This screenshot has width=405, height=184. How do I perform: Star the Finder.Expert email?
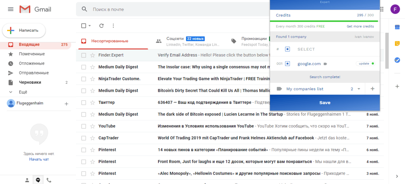92,55
